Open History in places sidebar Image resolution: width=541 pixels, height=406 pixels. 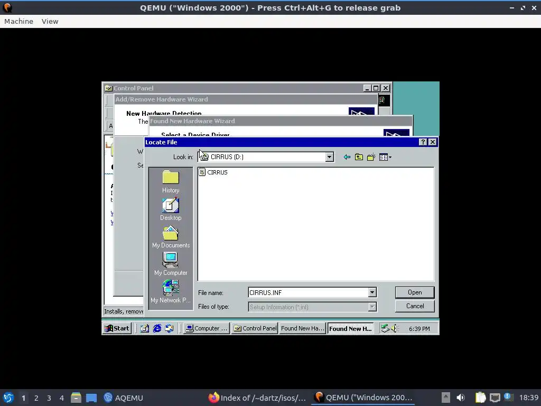click(x=171, y=182)
